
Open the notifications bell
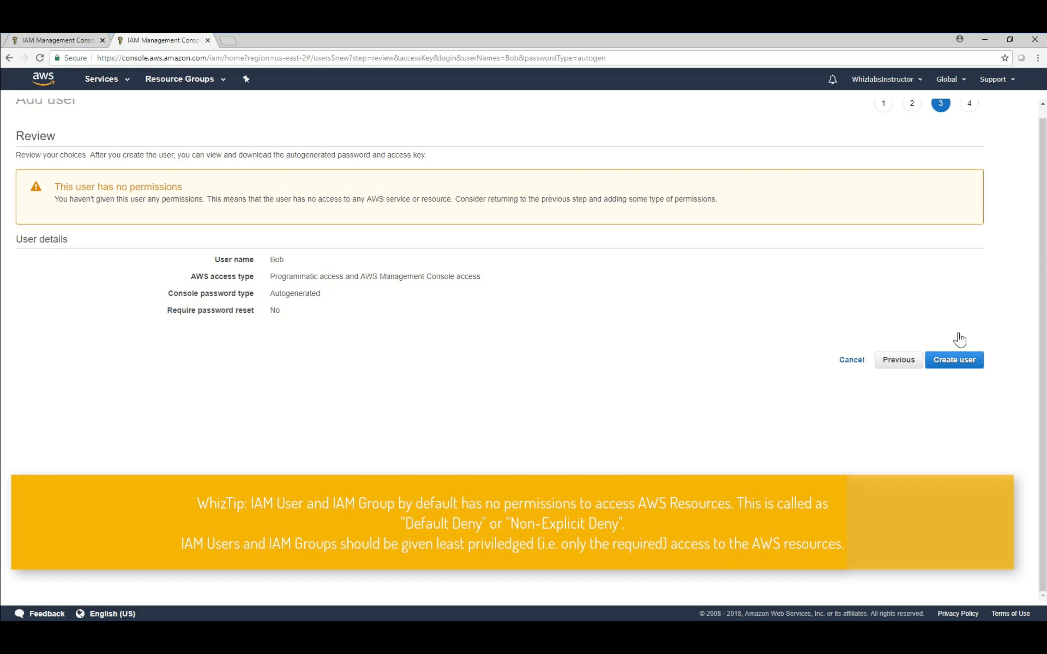click(832, 79)
